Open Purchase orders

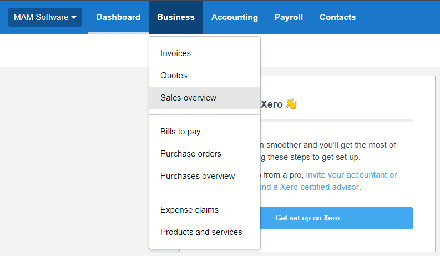click(191, 154)
